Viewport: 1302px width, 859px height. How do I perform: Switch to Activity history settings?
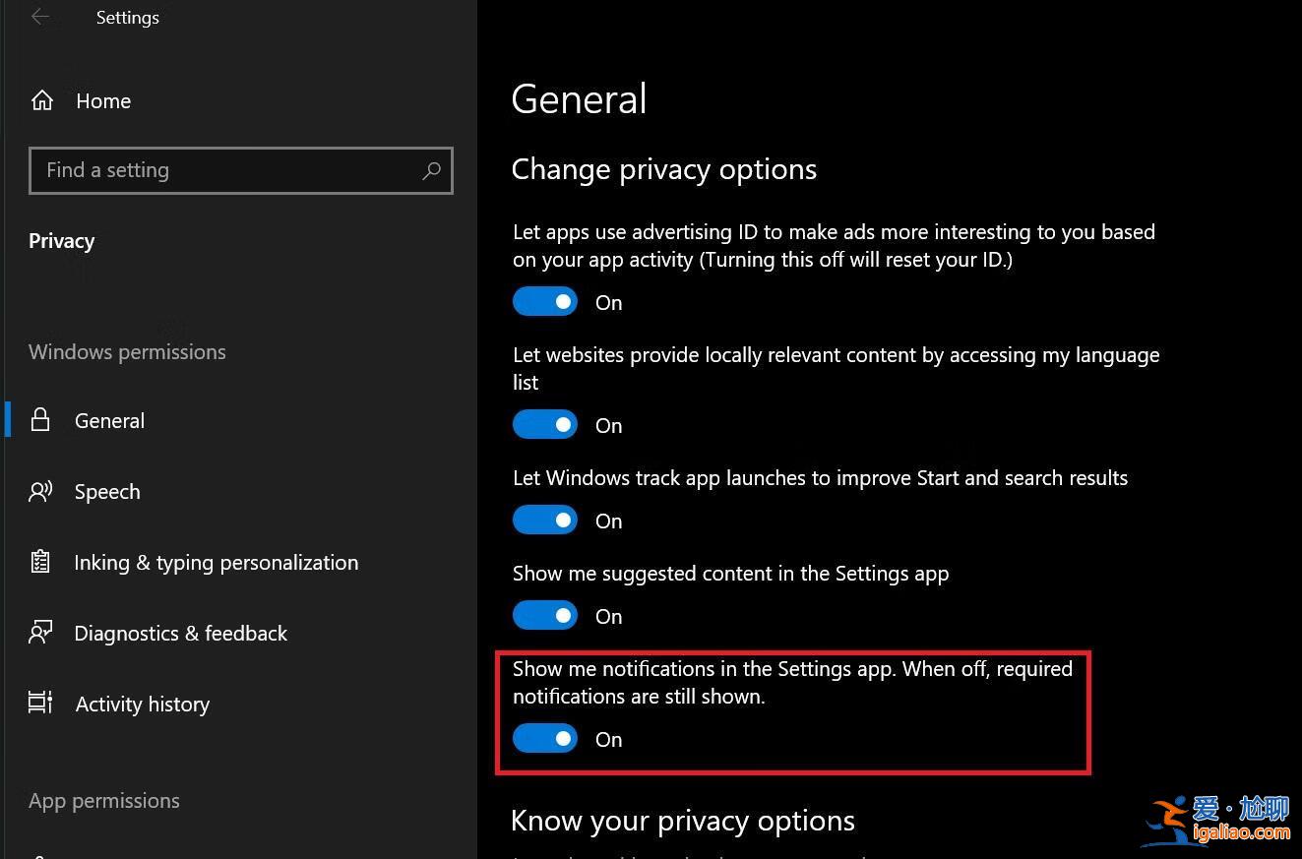142,704
